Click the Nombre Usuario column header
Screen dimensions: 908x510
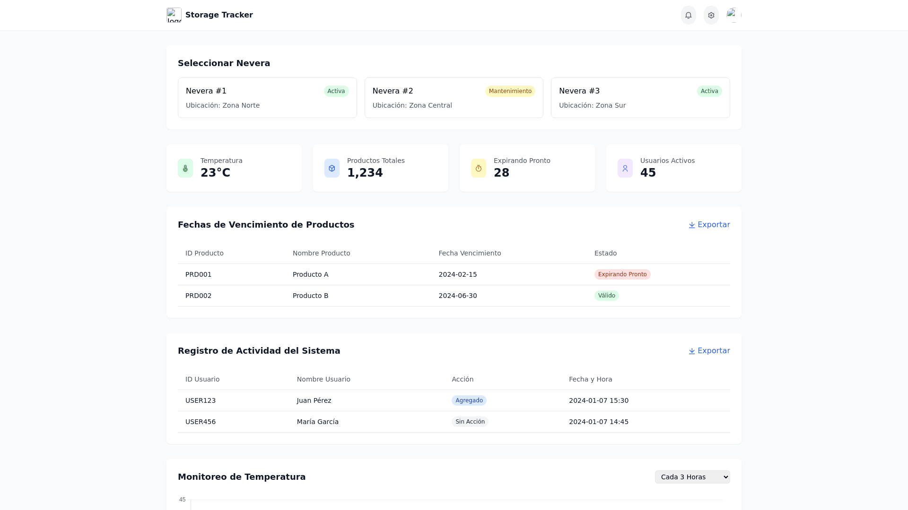(323, 379)
